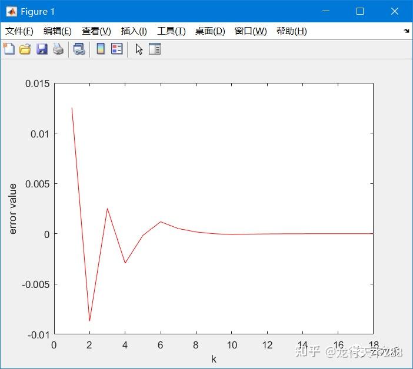Click the 0.01 y-axis tick label
413x369 pixels.
click(x=40, y=134)
